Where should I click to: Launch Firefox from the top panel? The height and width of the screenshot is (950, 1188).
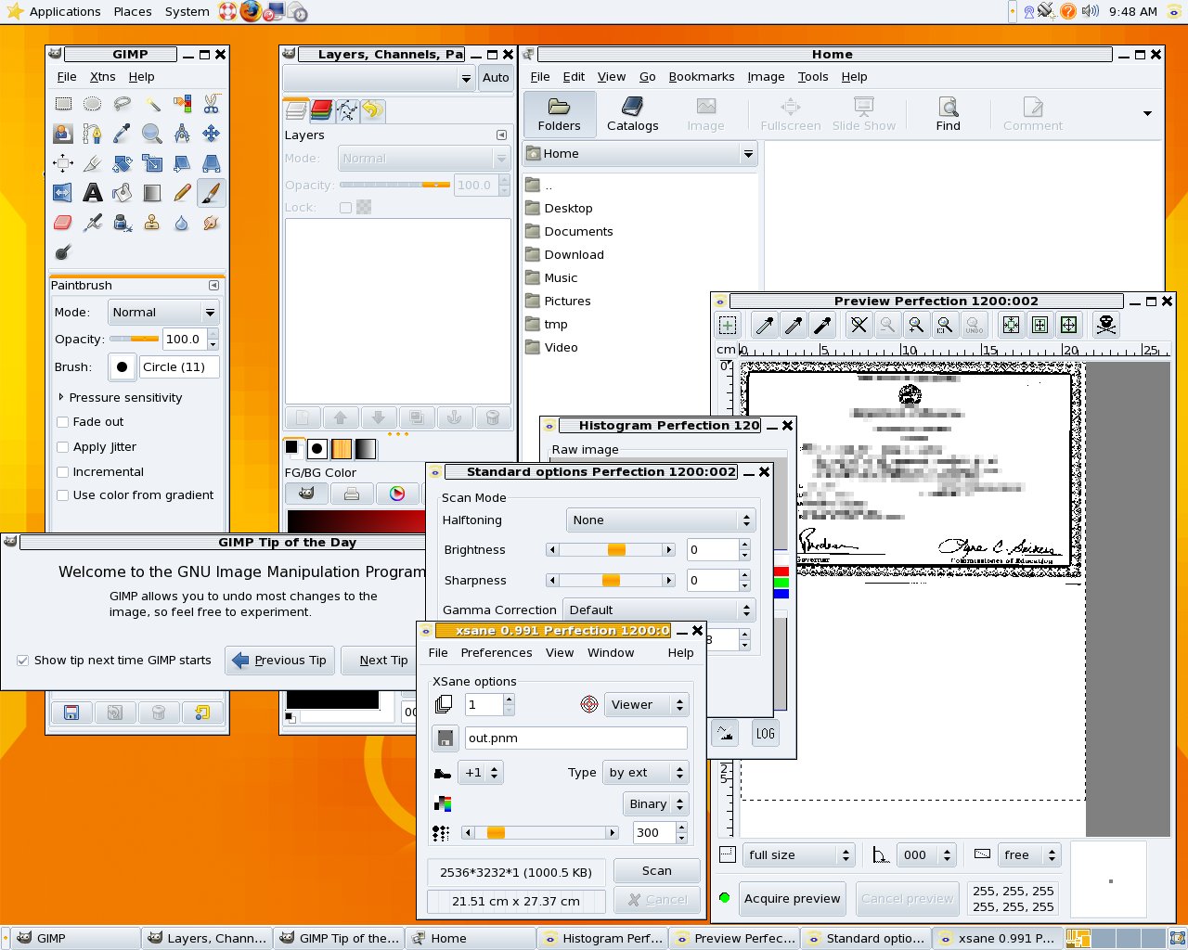251,11
